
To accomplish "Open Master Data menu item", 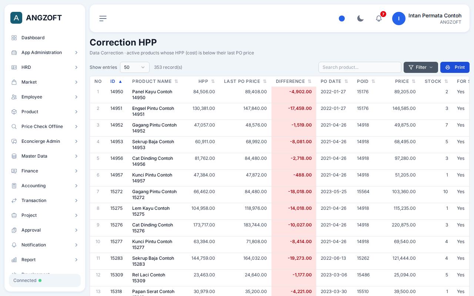I will point(45,156).
